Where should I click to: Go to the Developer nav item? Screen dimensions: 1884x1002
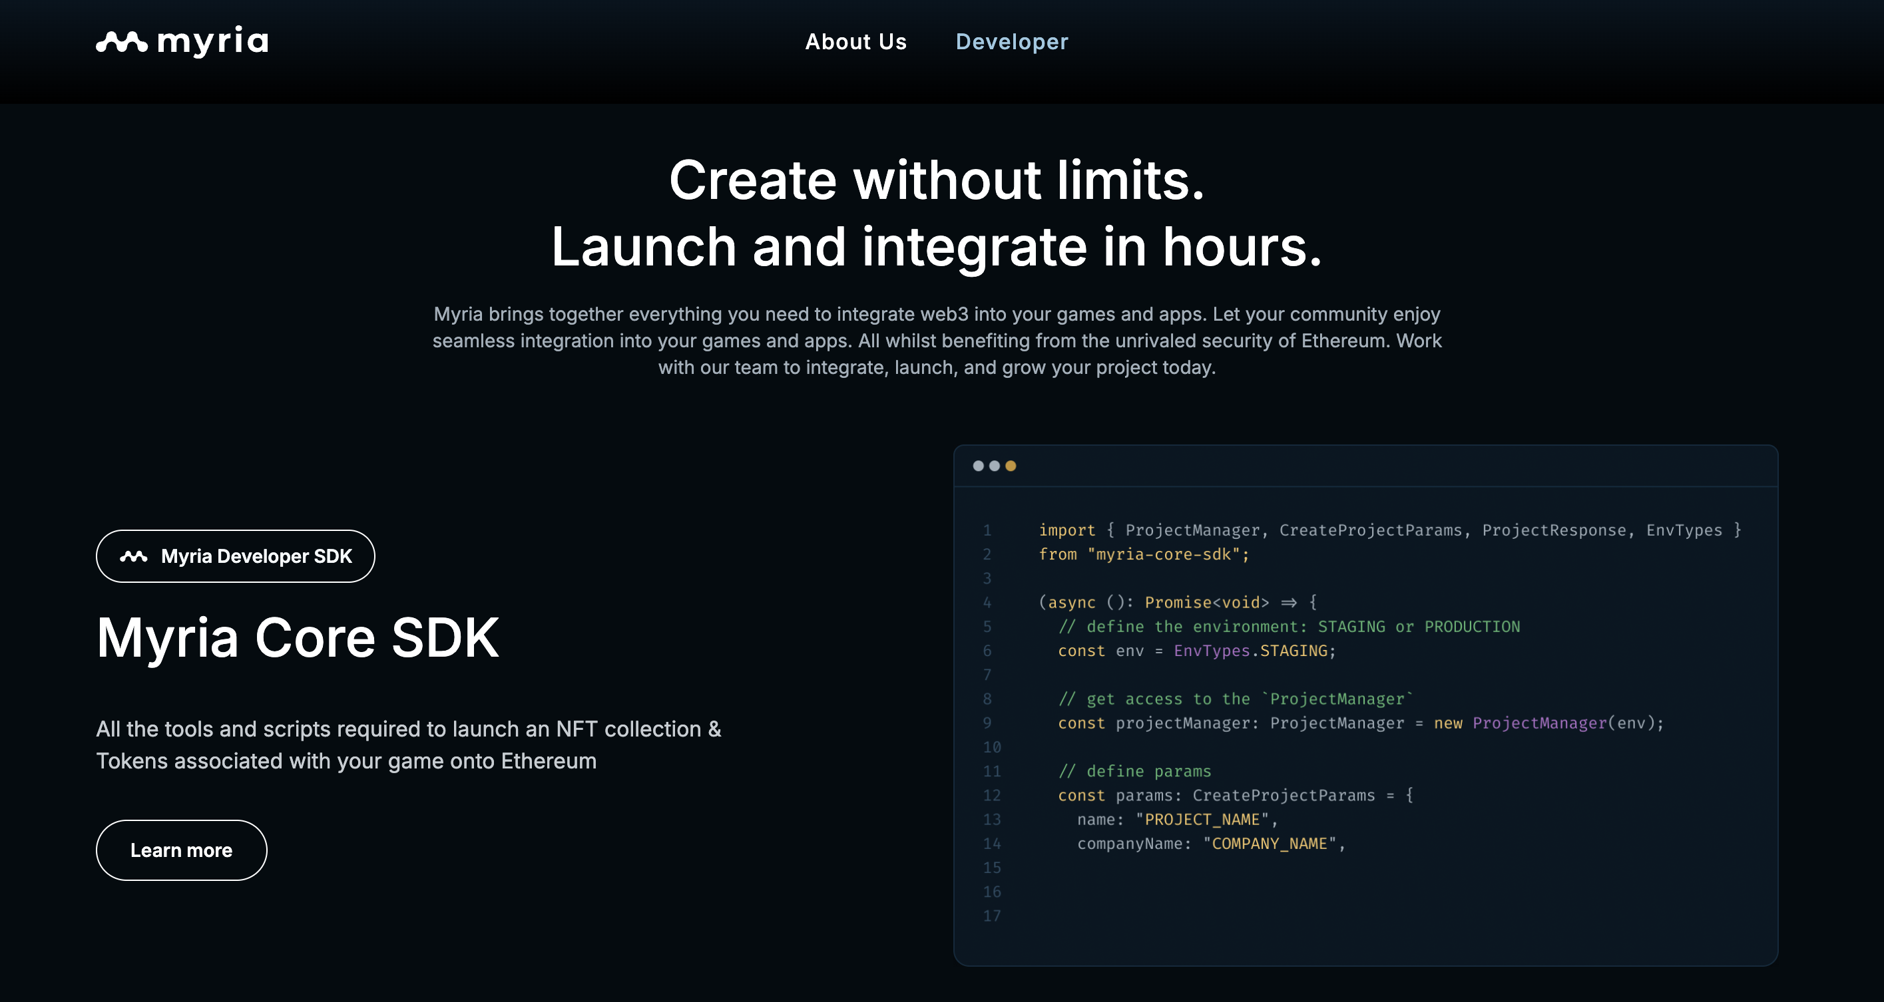[1011, 42]
